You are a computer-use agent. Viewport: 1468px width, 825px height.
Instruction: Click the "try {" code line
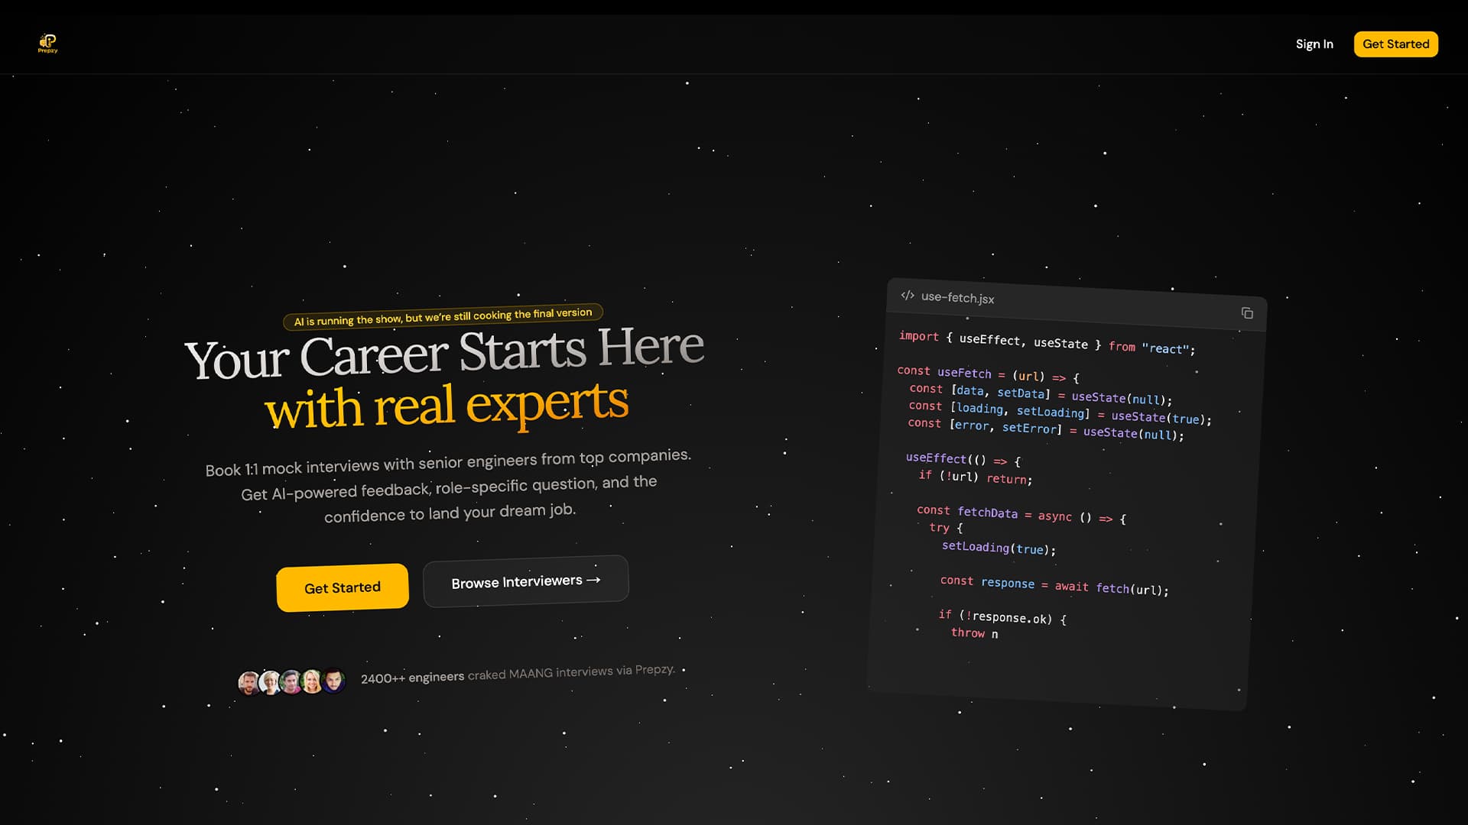pos(947,528)
